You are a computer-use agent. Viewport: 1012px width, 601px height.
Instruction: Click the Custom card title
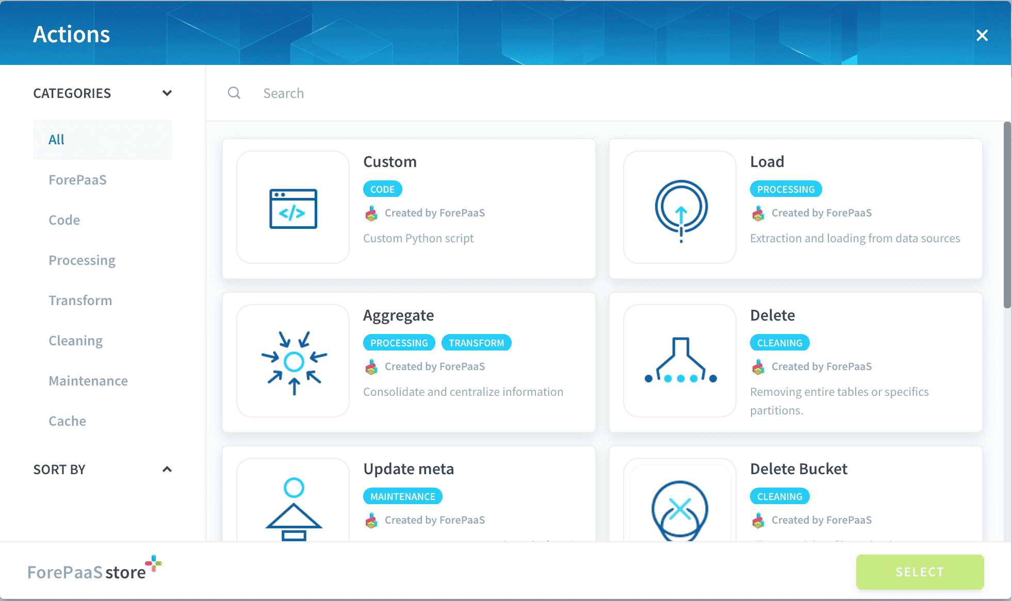coord(390,162)
